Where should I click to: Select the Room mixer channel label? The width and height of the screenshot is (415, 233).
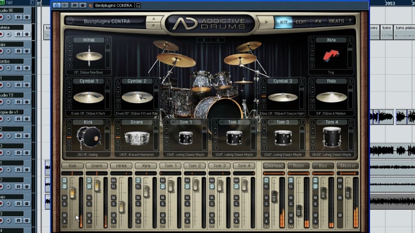299,166
